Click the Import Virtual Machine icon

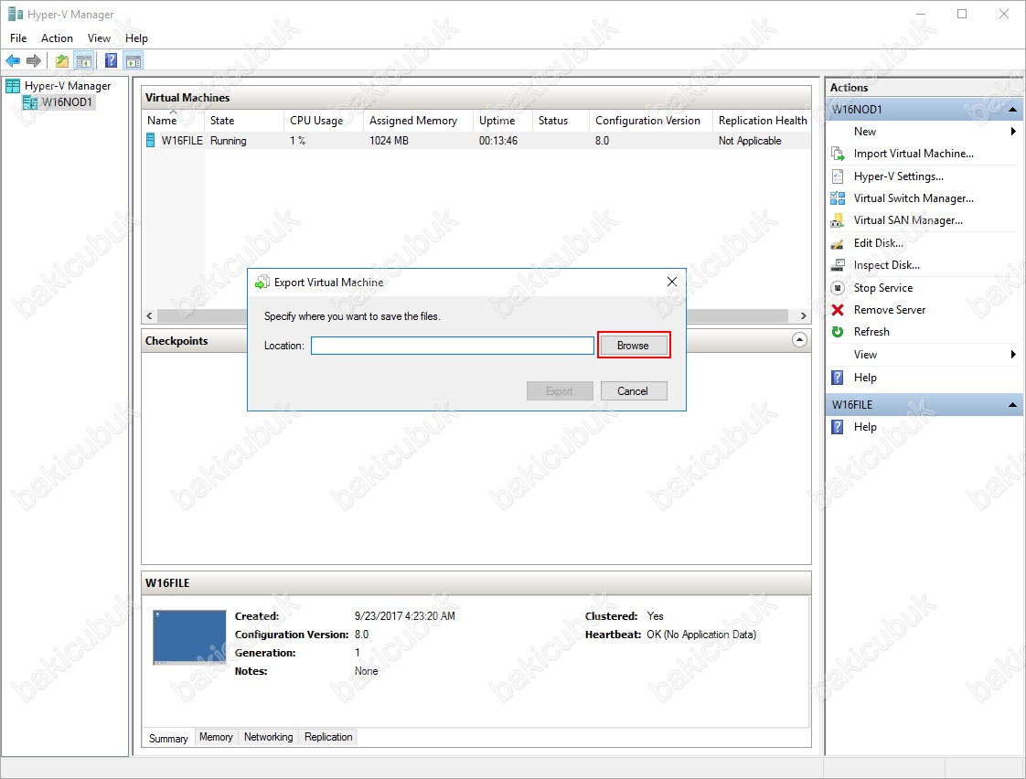838,154
